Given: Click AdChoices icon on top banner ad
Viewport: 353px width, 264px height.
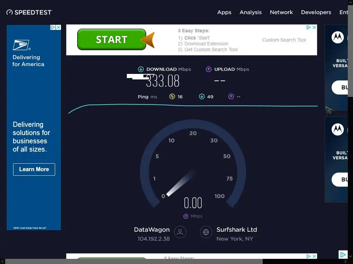Looking at the screenshot, I should pos(309,27).
